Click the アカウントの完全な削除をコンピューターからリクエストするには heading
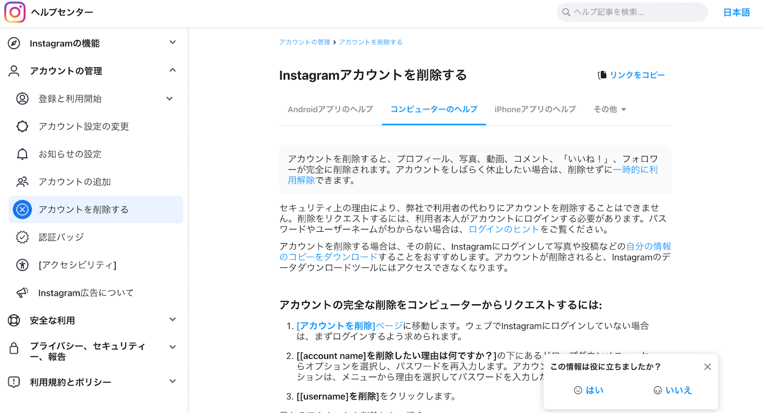This screenshot has height=413, width=763. [441, 305]
